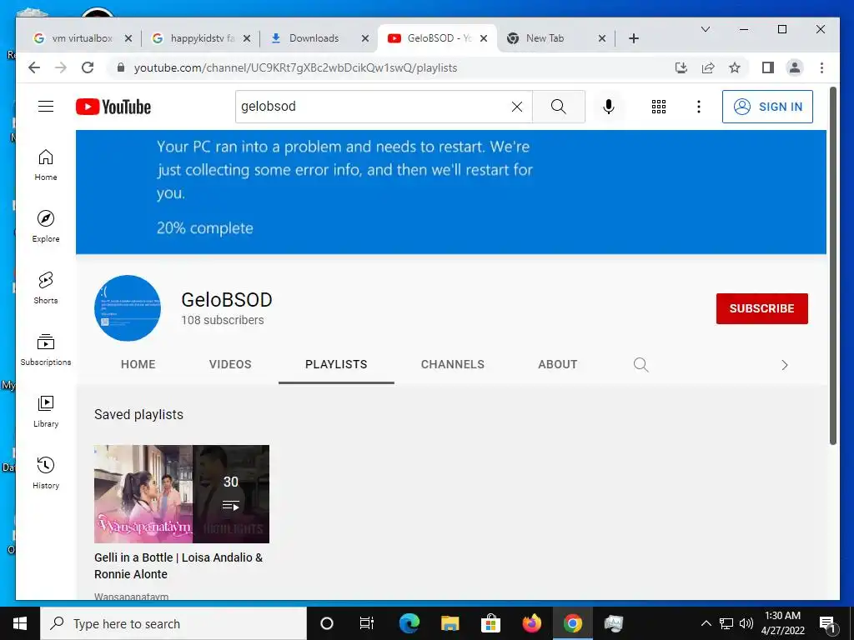
Task: Go to YouTube homepage via logo
Action: point(113,107)
